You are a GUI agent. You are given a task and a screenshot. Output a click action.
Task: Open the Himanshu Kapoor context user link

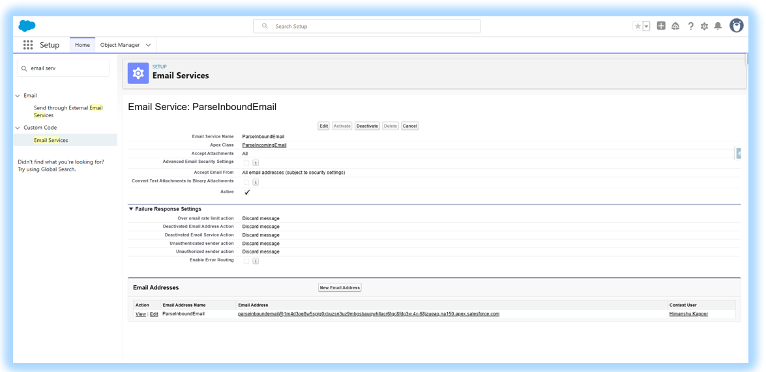click(x=688, y=314)
